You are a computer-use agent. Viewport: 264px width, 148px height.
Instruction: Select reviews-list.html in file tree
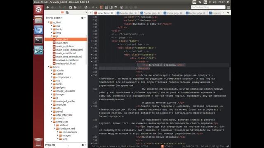tap(66, 64)
